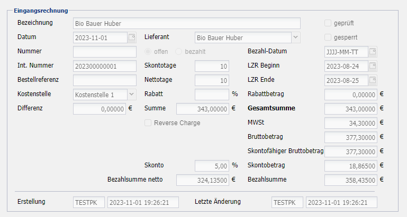Click the Skonto percentage field
The height and width of the screenshot is (217, 407).
212,166
